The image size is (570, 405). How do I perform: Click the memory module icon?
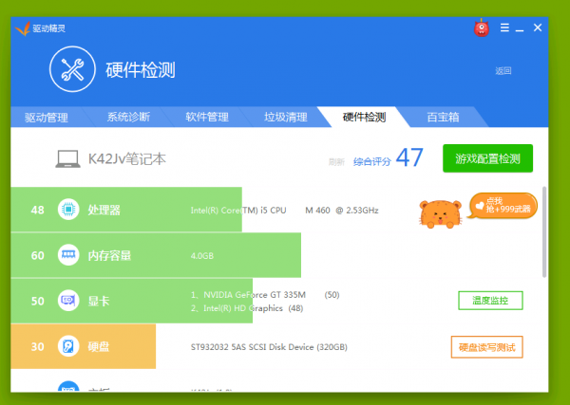tap(68, 255)
